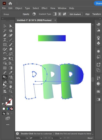
Task: Open the Asset Export panel
Action: 98,65
